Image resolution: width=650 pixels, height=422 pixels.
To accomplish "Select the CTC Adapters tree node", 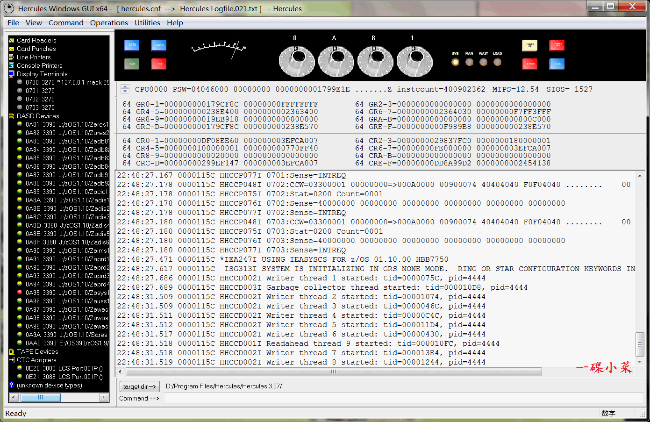I will 36,360.
